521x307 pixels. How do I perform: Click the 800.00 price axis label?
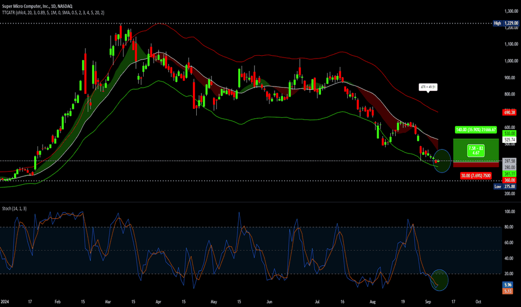click(510, 94)
